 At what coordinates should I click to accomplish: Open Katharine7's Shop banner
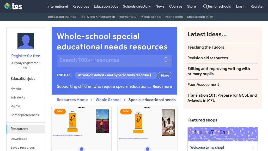point(222,134)
